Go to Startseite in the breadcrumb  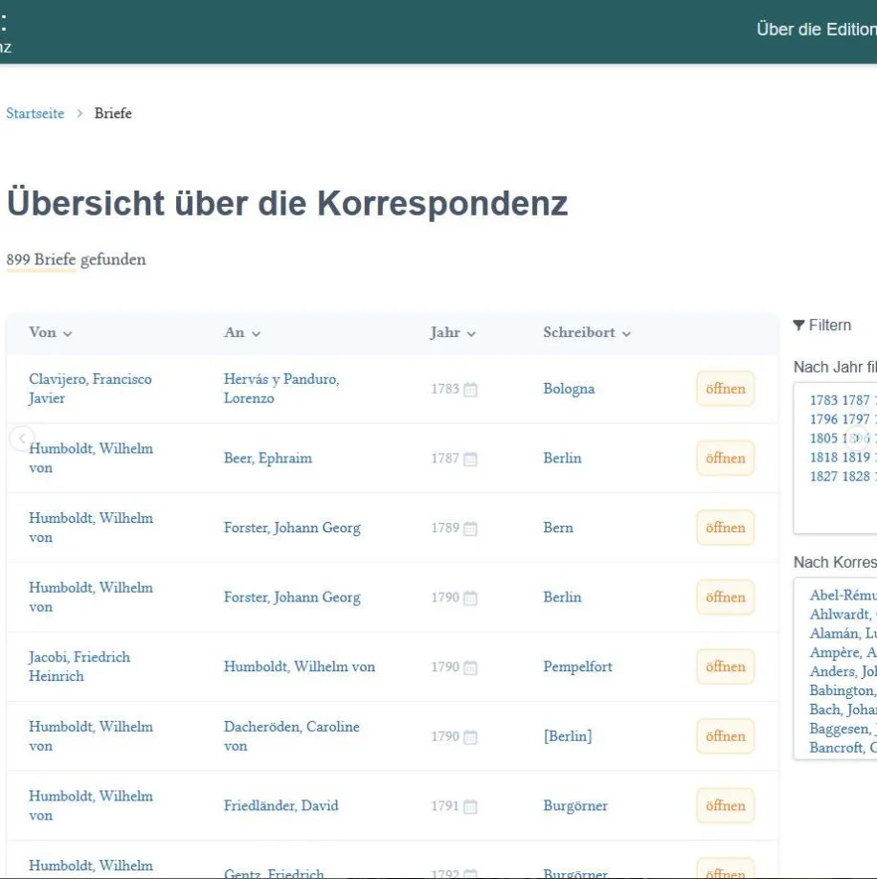coord(35,113)
